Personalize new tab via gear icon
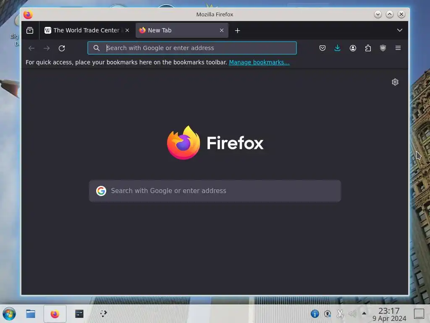The height and width of the screenshot is (323, 430). [395, 82]
